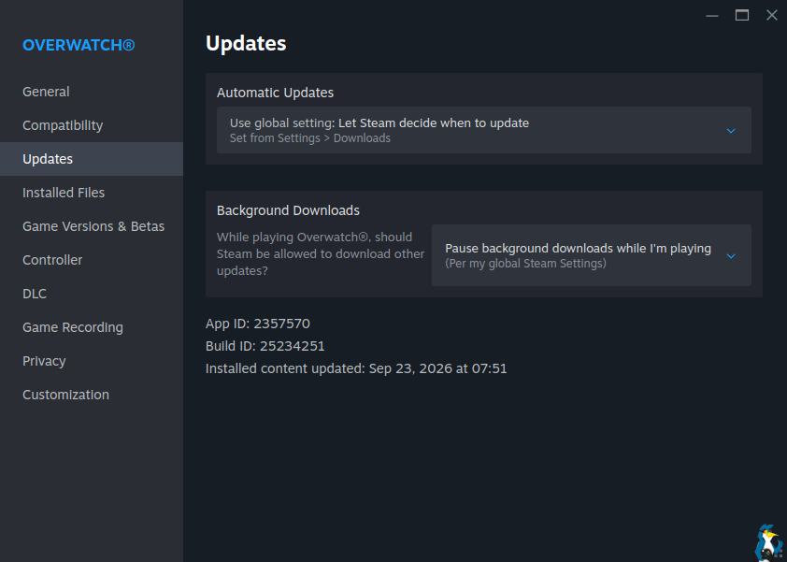The height and width of the screenshot is (562, 787).
Task: Close the properties window
Action: tap(772, 16)
